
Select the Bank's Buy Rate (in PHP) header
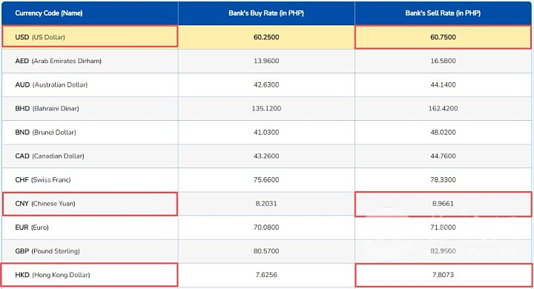tap(266, 13)
